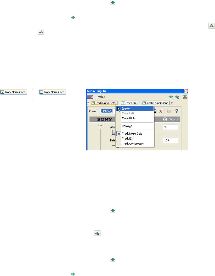Click the attack time field showing 3
This screenshot has width=215, height=276.
pyautogui.click(x=171, y=127)
